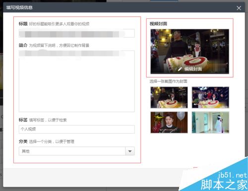Close the 填写视频信息 dialog
This screenshot has width=248, height=191.
click(x=239, y=8)
